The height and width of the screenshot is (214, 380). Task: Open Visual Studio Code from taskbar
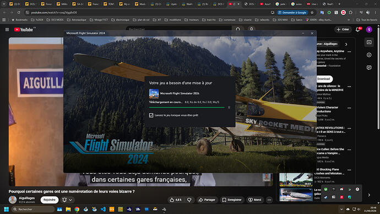[x=103, y=209]
